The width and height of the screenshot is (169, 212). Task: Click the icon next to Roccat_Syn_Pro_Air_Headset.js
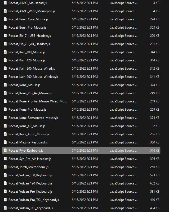(5, 159)
